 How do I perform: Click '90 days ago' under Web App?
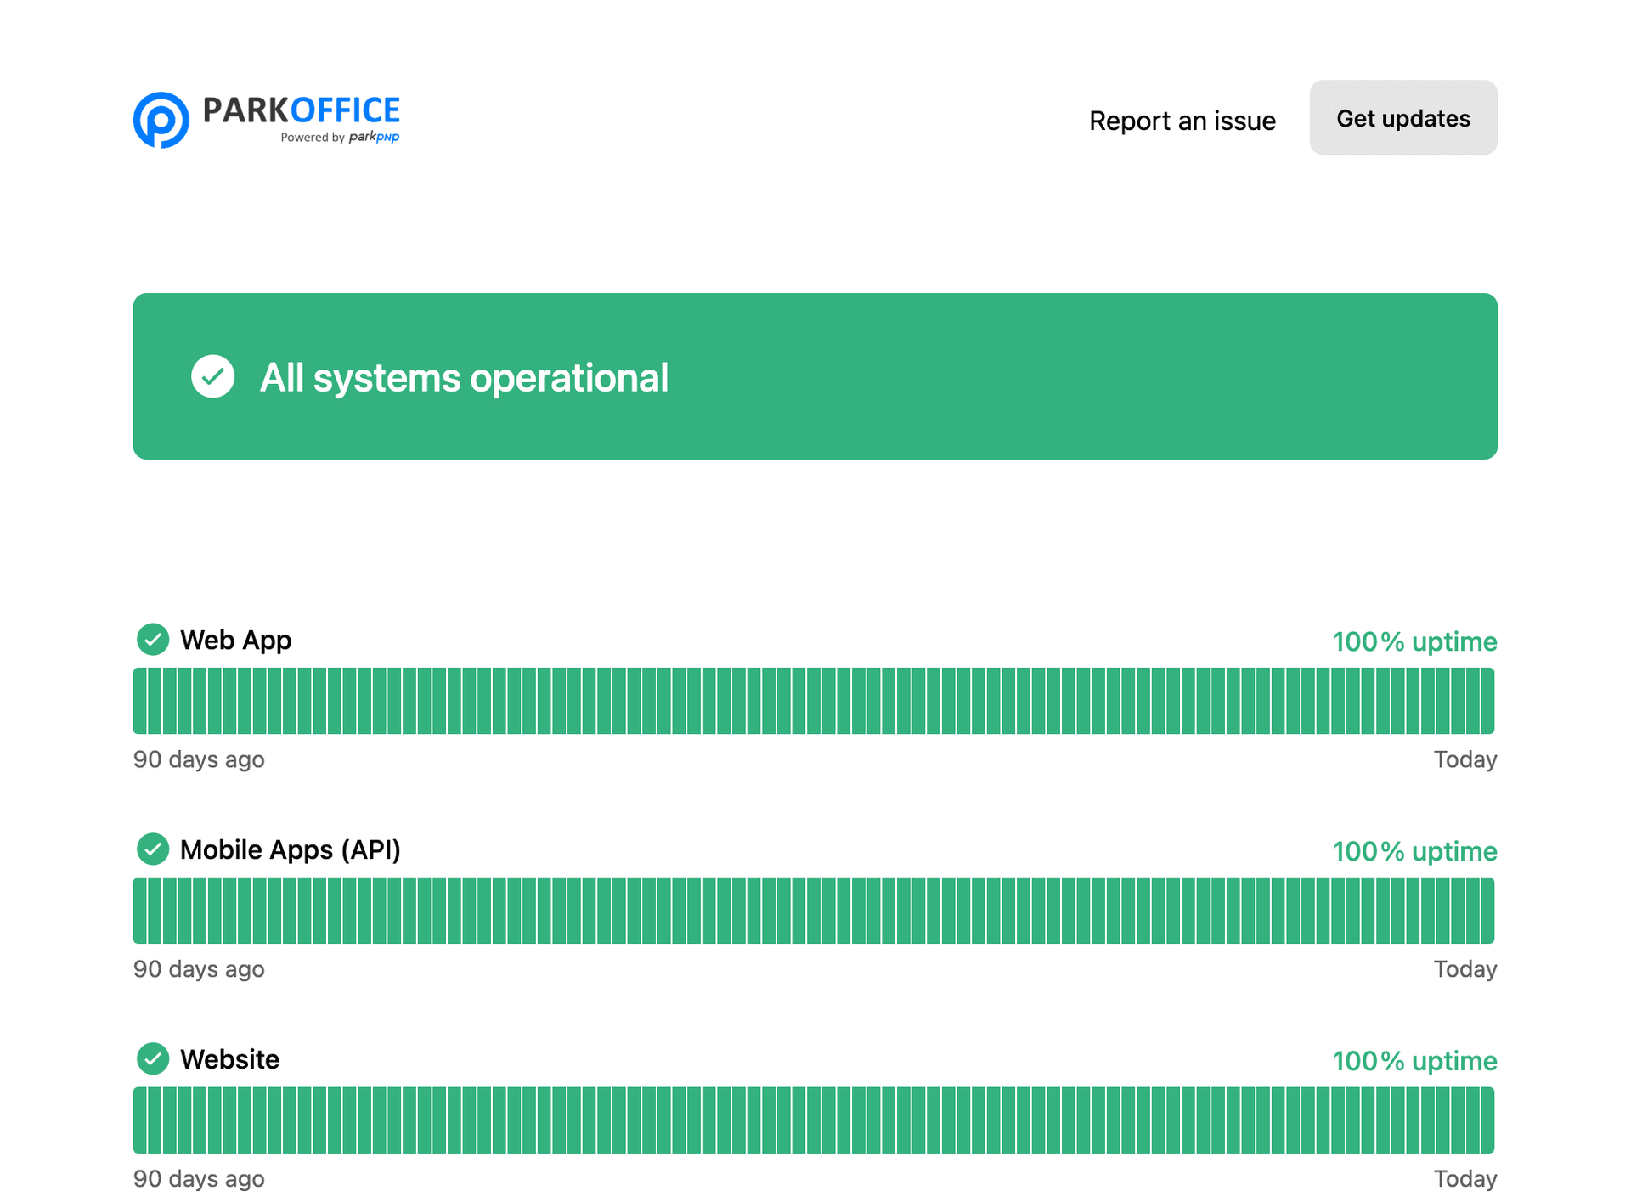point(199,759)
